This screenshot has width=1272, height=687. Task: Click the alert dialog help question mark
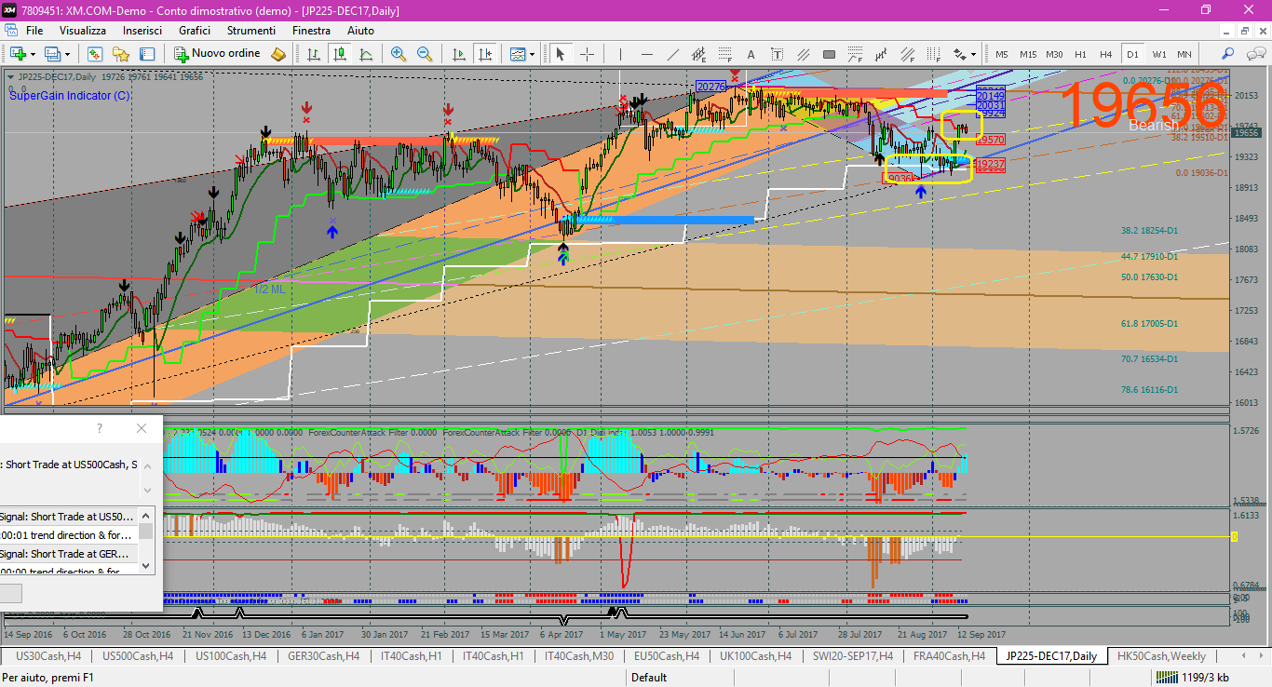click(100, 428)
